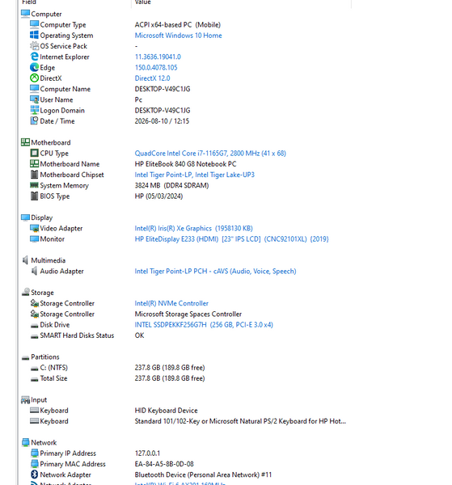Open the QuadCore Intel Core i7-1165G7 link
The width and height of the screenshot is (452, 485).
[x=210, y=154]
